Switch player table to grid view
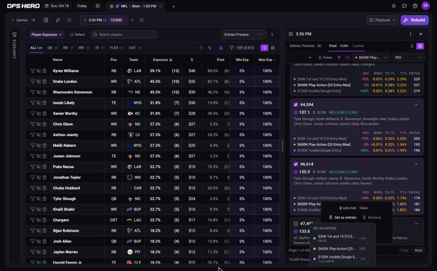The width and height of the screenshot is (437, 271). click(x=273, y=48)
